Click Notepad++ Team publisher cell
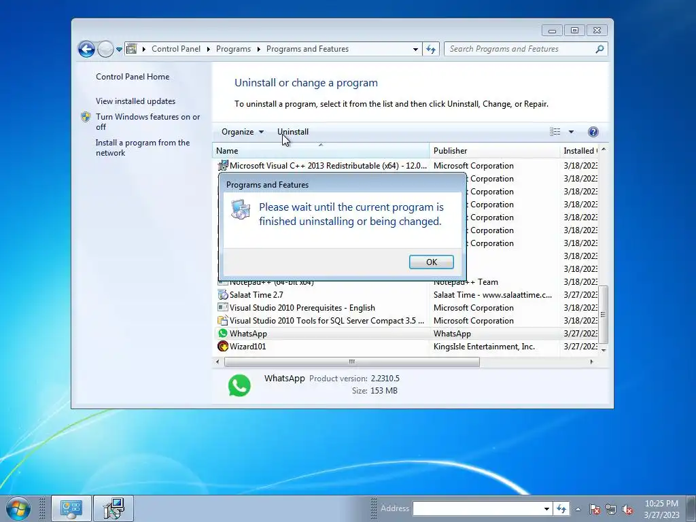This screenshot has height=522, width=696. pyautogui.click(x=466, y=282)
